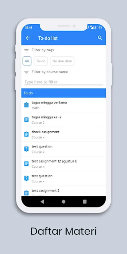Tap Android recent apps square button

coord(85,202)
